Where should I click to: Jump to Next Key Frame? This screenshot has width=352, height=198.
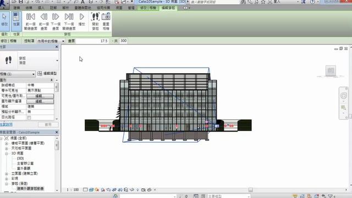(69, 21)
